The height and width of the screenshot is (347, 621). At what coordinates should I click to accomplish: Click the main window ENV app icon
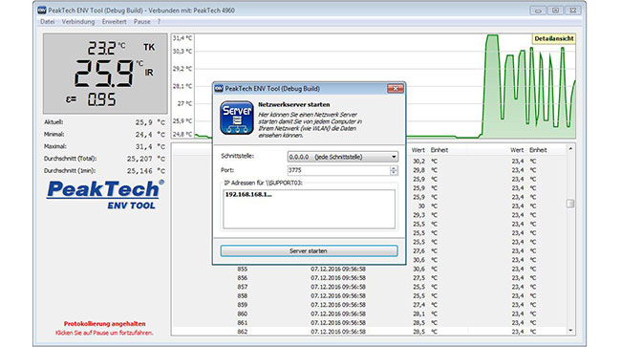tap(42, 10)
